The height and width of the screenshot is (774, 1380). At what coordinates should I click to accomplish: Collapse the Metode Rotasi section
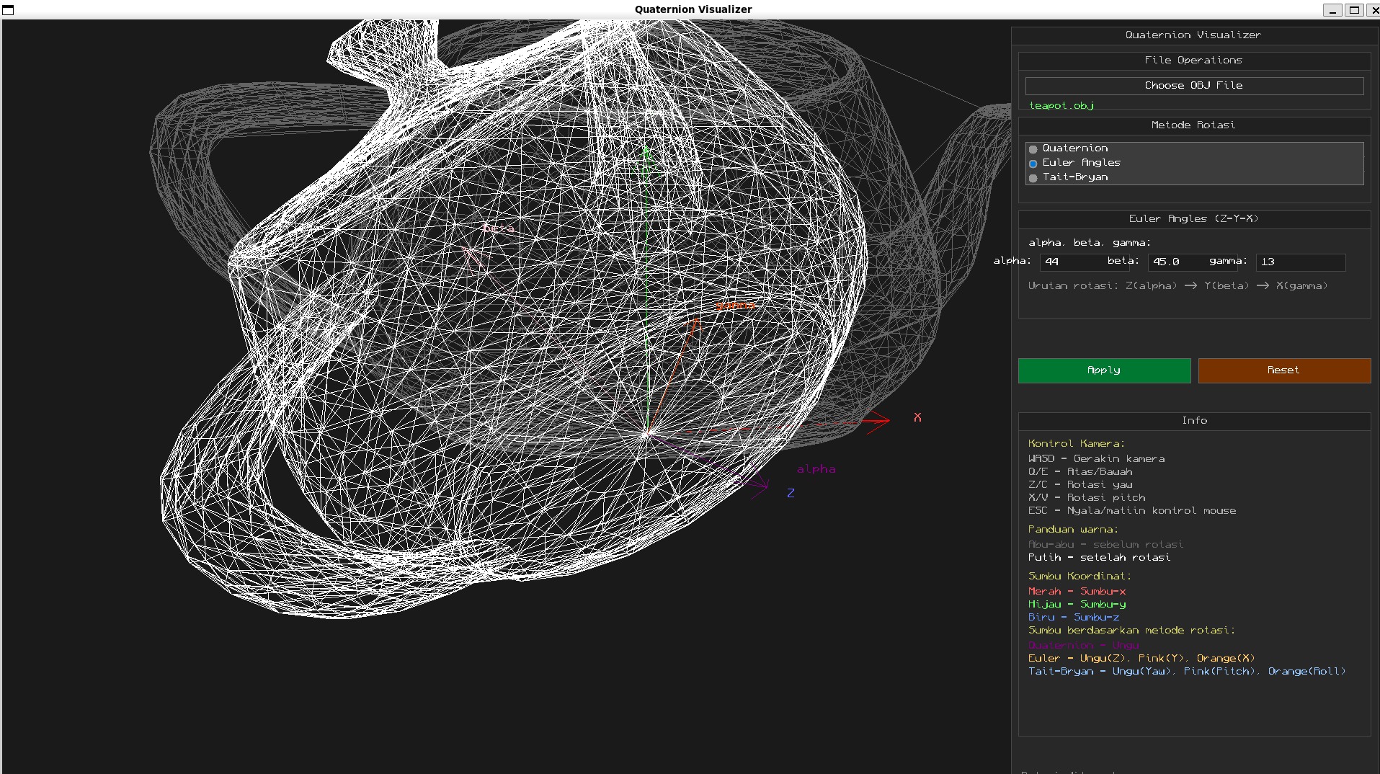tap(1193, 125)
